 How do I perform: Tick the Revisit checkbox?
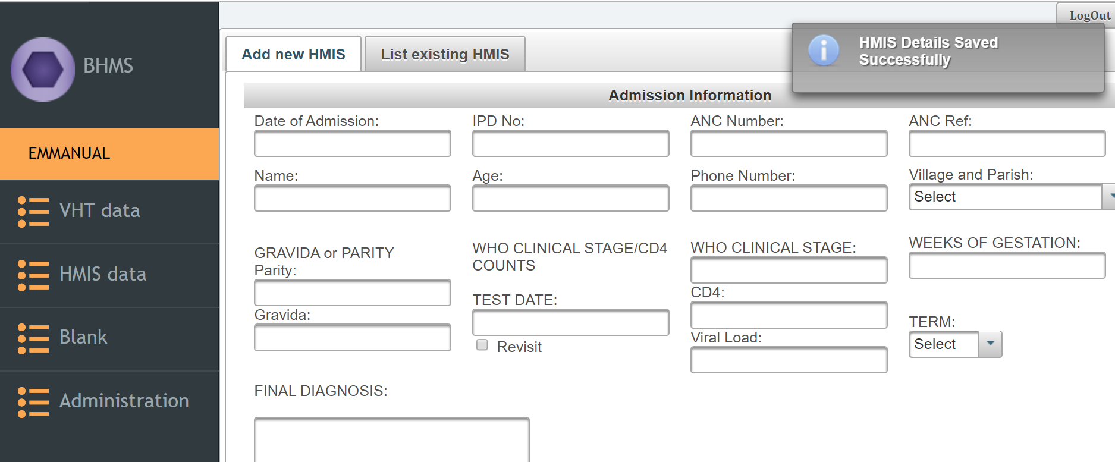pyautogui.click(x=482, y=345)
